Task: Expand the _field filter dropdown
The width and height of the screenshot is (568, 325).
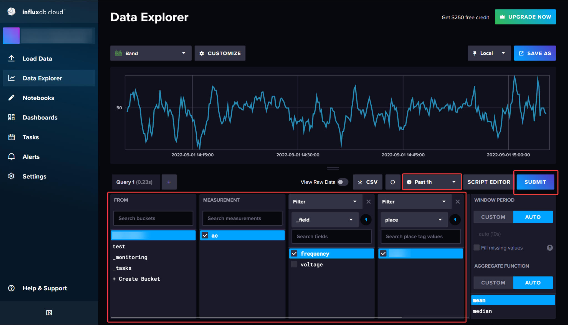Action: click(324, 220)
